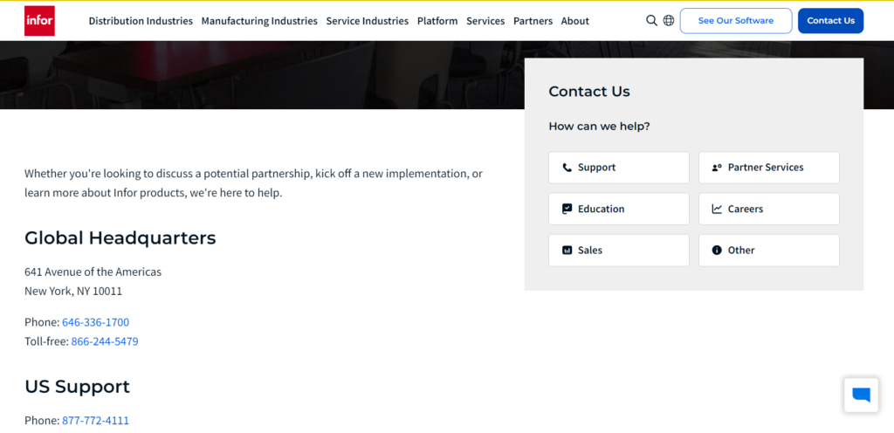Image resolution: width=894 pixels, height=433 pixels.
Task: Click the people icon on Partner Services card
Action: 717,168
